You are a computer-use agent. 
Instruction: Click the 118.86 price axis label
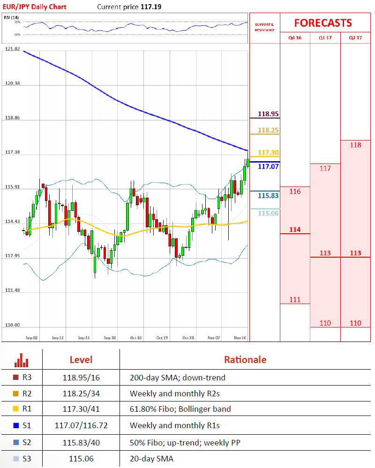pos(13,118)
